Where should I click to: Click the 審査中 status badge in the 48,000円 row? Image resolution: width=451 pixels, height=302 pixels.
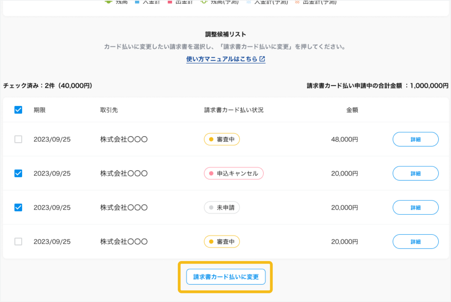tap(222, 140)
